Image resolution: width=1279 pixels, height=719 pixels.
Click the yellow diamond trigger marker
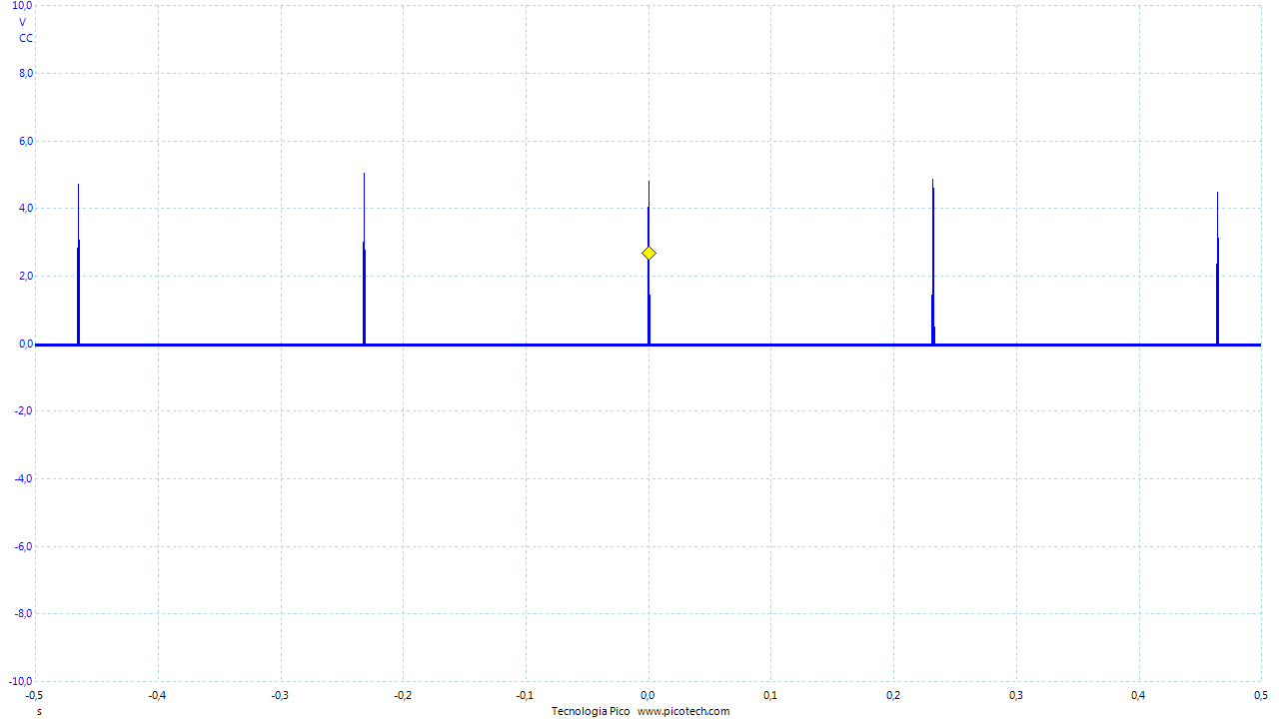[x=648, y=254]
